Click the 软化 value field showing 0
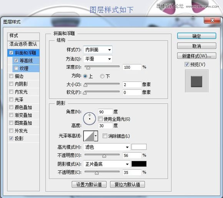The height and width of the screenshot is (198, 223). (132, 92)
